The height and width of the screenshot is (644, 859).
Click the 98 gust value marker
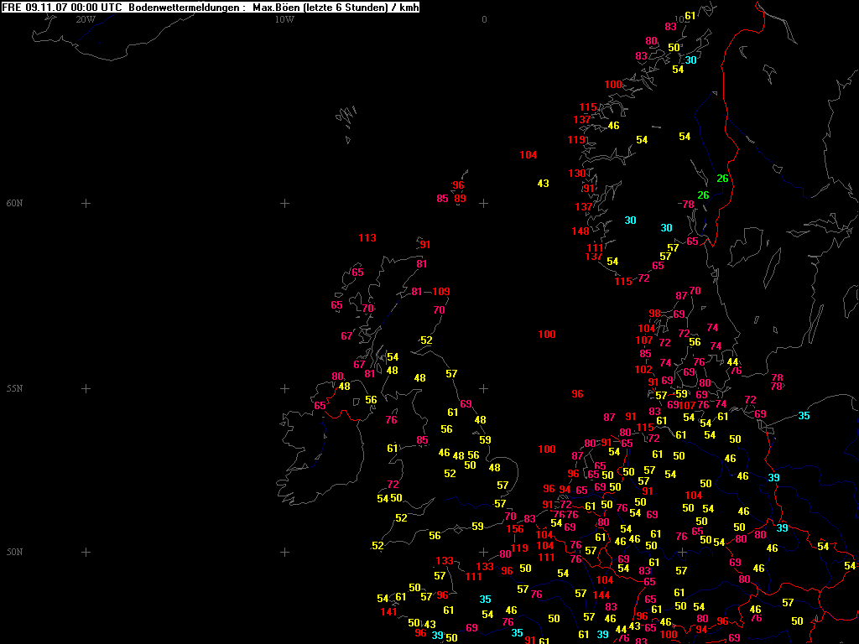[655, 314]
